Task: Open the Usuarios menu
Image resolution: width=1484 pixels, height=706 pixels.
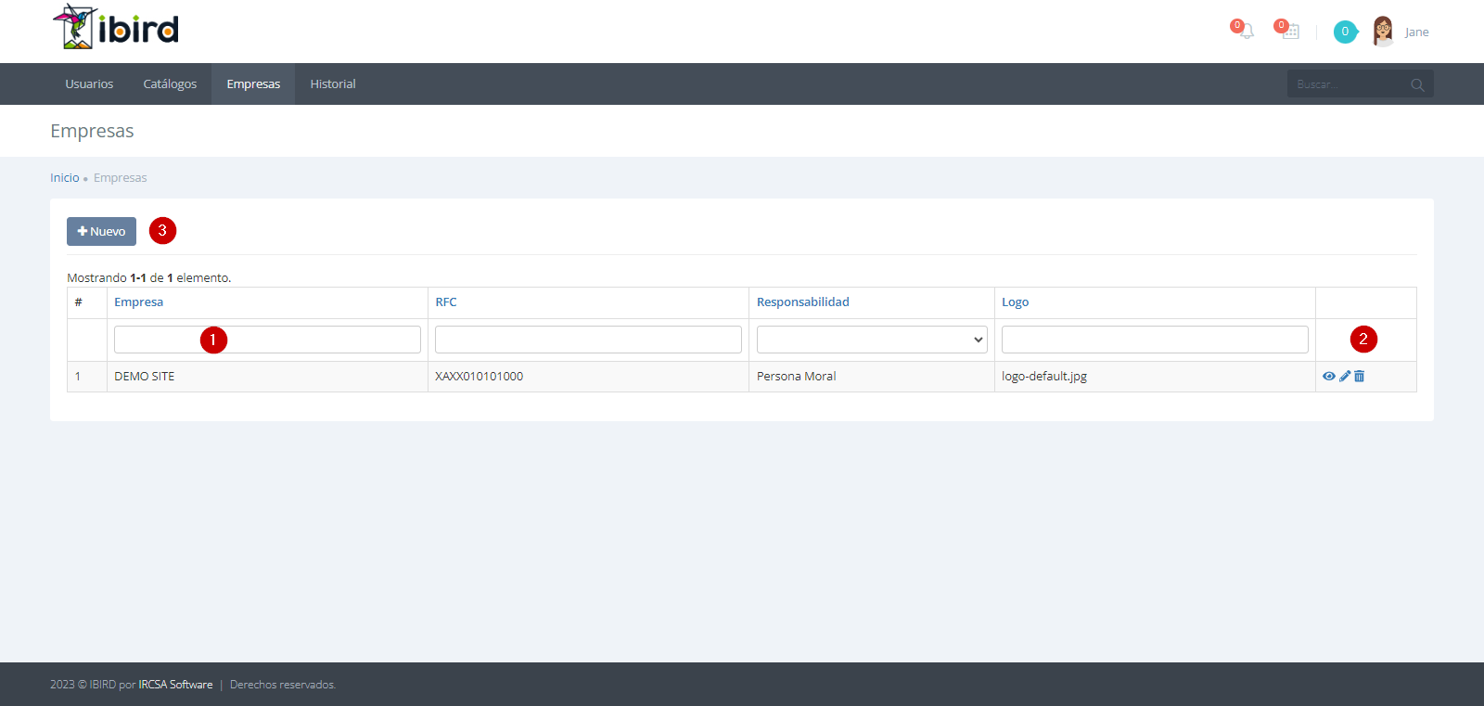Action: click(x=89, y=84)
